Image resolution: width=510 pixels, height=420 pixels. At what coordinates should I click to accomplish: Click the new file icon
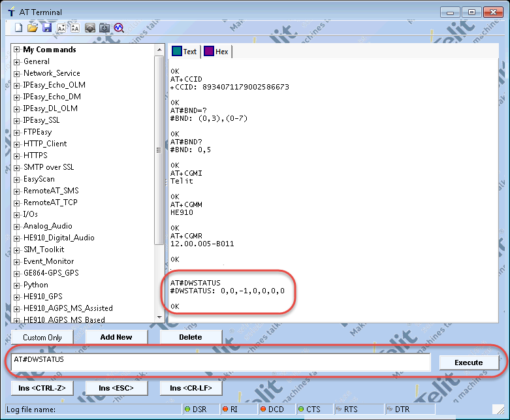19,27
